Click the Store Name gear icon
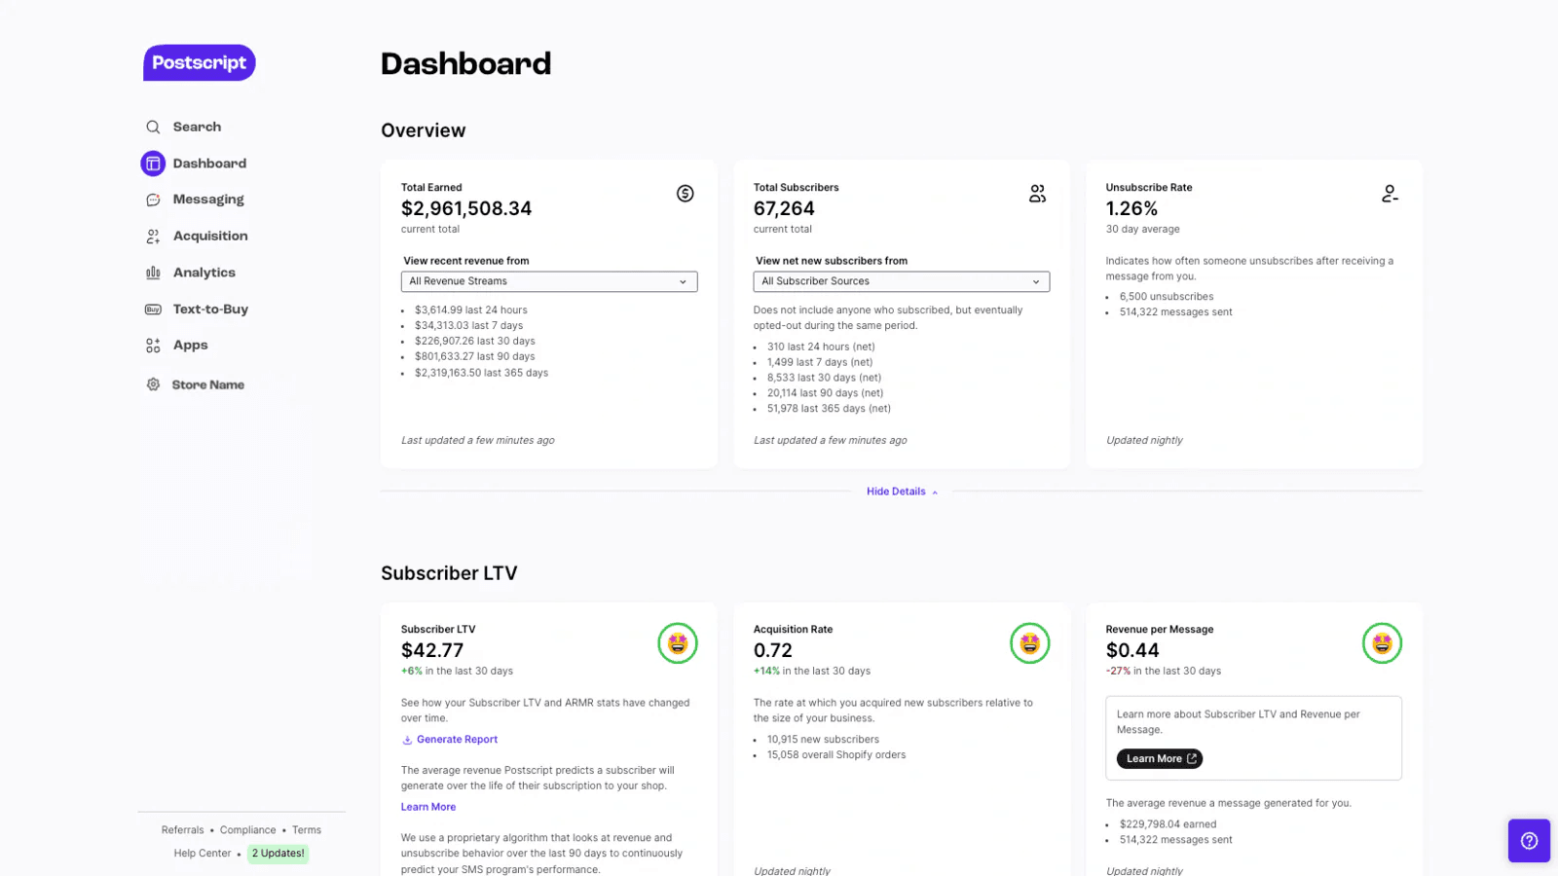This screenshot has width=1558, height=876. [x=153, y=384]
